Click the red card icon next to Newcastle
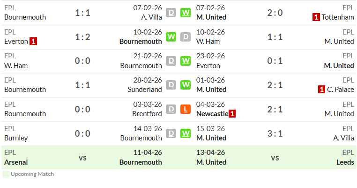Image resolution: width=357 pixels, height=188 pixels. [x=232, y=114]
